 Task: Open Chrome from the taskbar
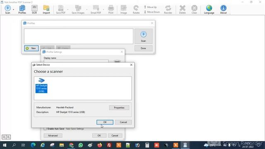click(x=71, y=145)
